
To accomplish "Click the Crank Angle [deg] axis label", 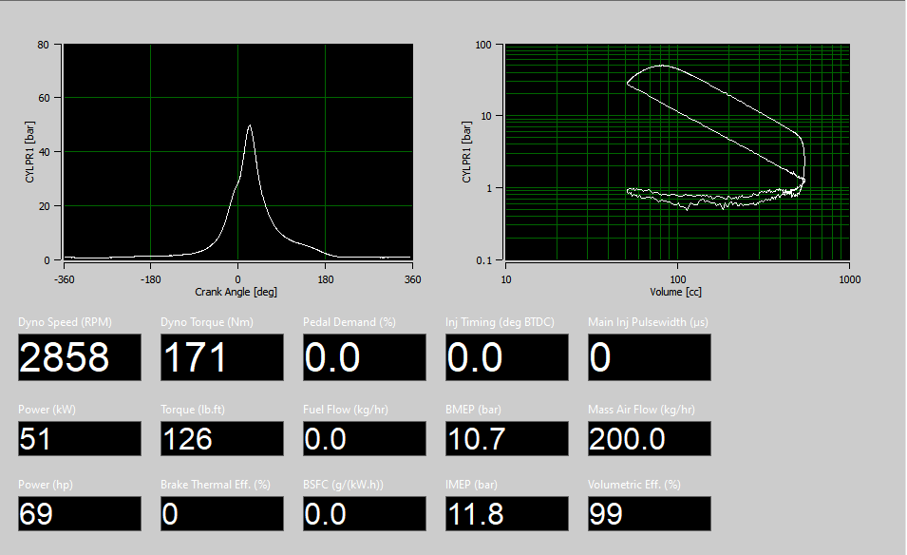I will tap(236, 292).
